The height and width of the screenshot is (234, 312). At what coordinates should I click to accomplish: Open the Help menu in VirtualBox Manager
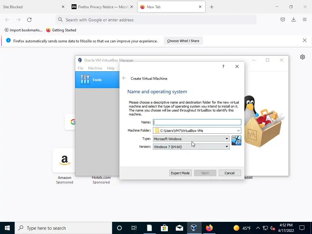111,68
